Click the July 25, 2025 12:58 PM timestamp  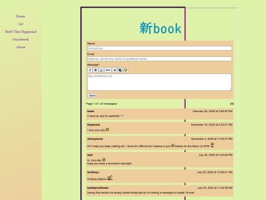pos(215,172)
